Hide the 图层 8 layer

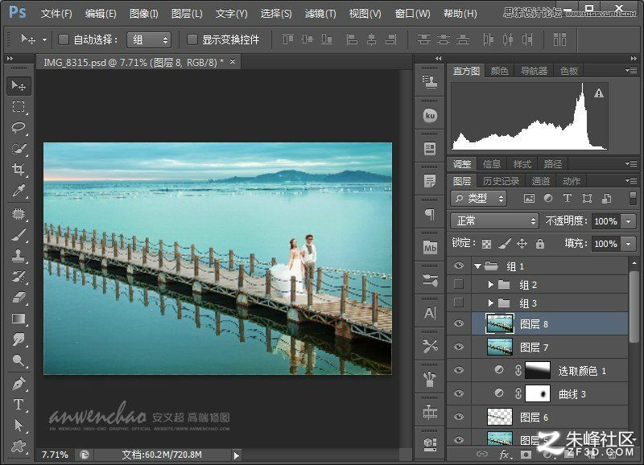tap(459, 323)
